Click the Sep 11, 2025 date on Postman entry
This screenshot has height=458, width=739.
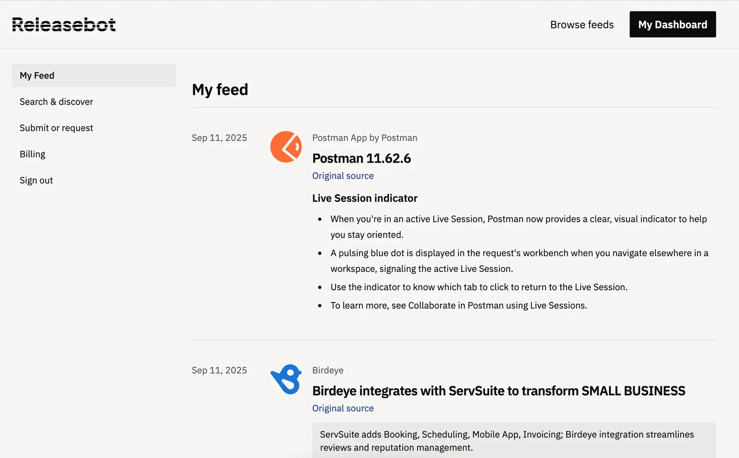[219, 137]
